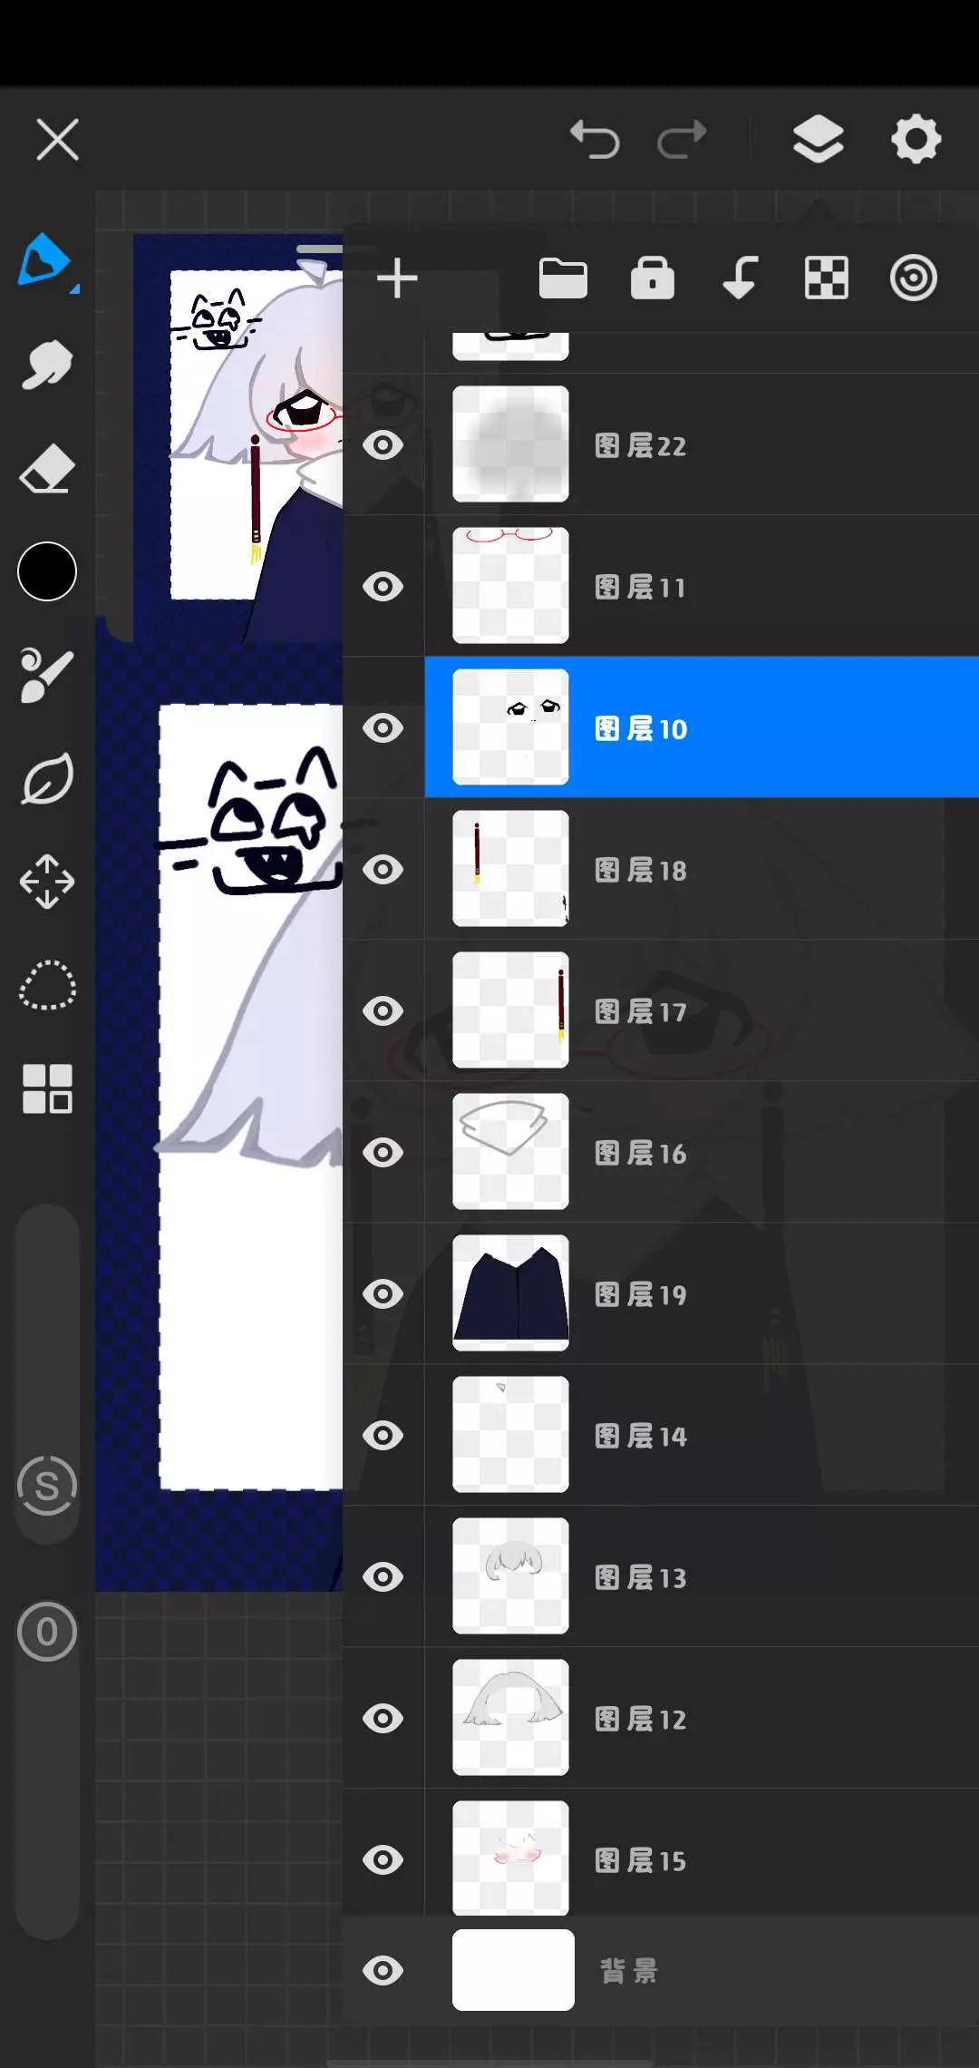979x2068 pixels.
Task: Select layer name 图层19
Action: coord(640,1294)
